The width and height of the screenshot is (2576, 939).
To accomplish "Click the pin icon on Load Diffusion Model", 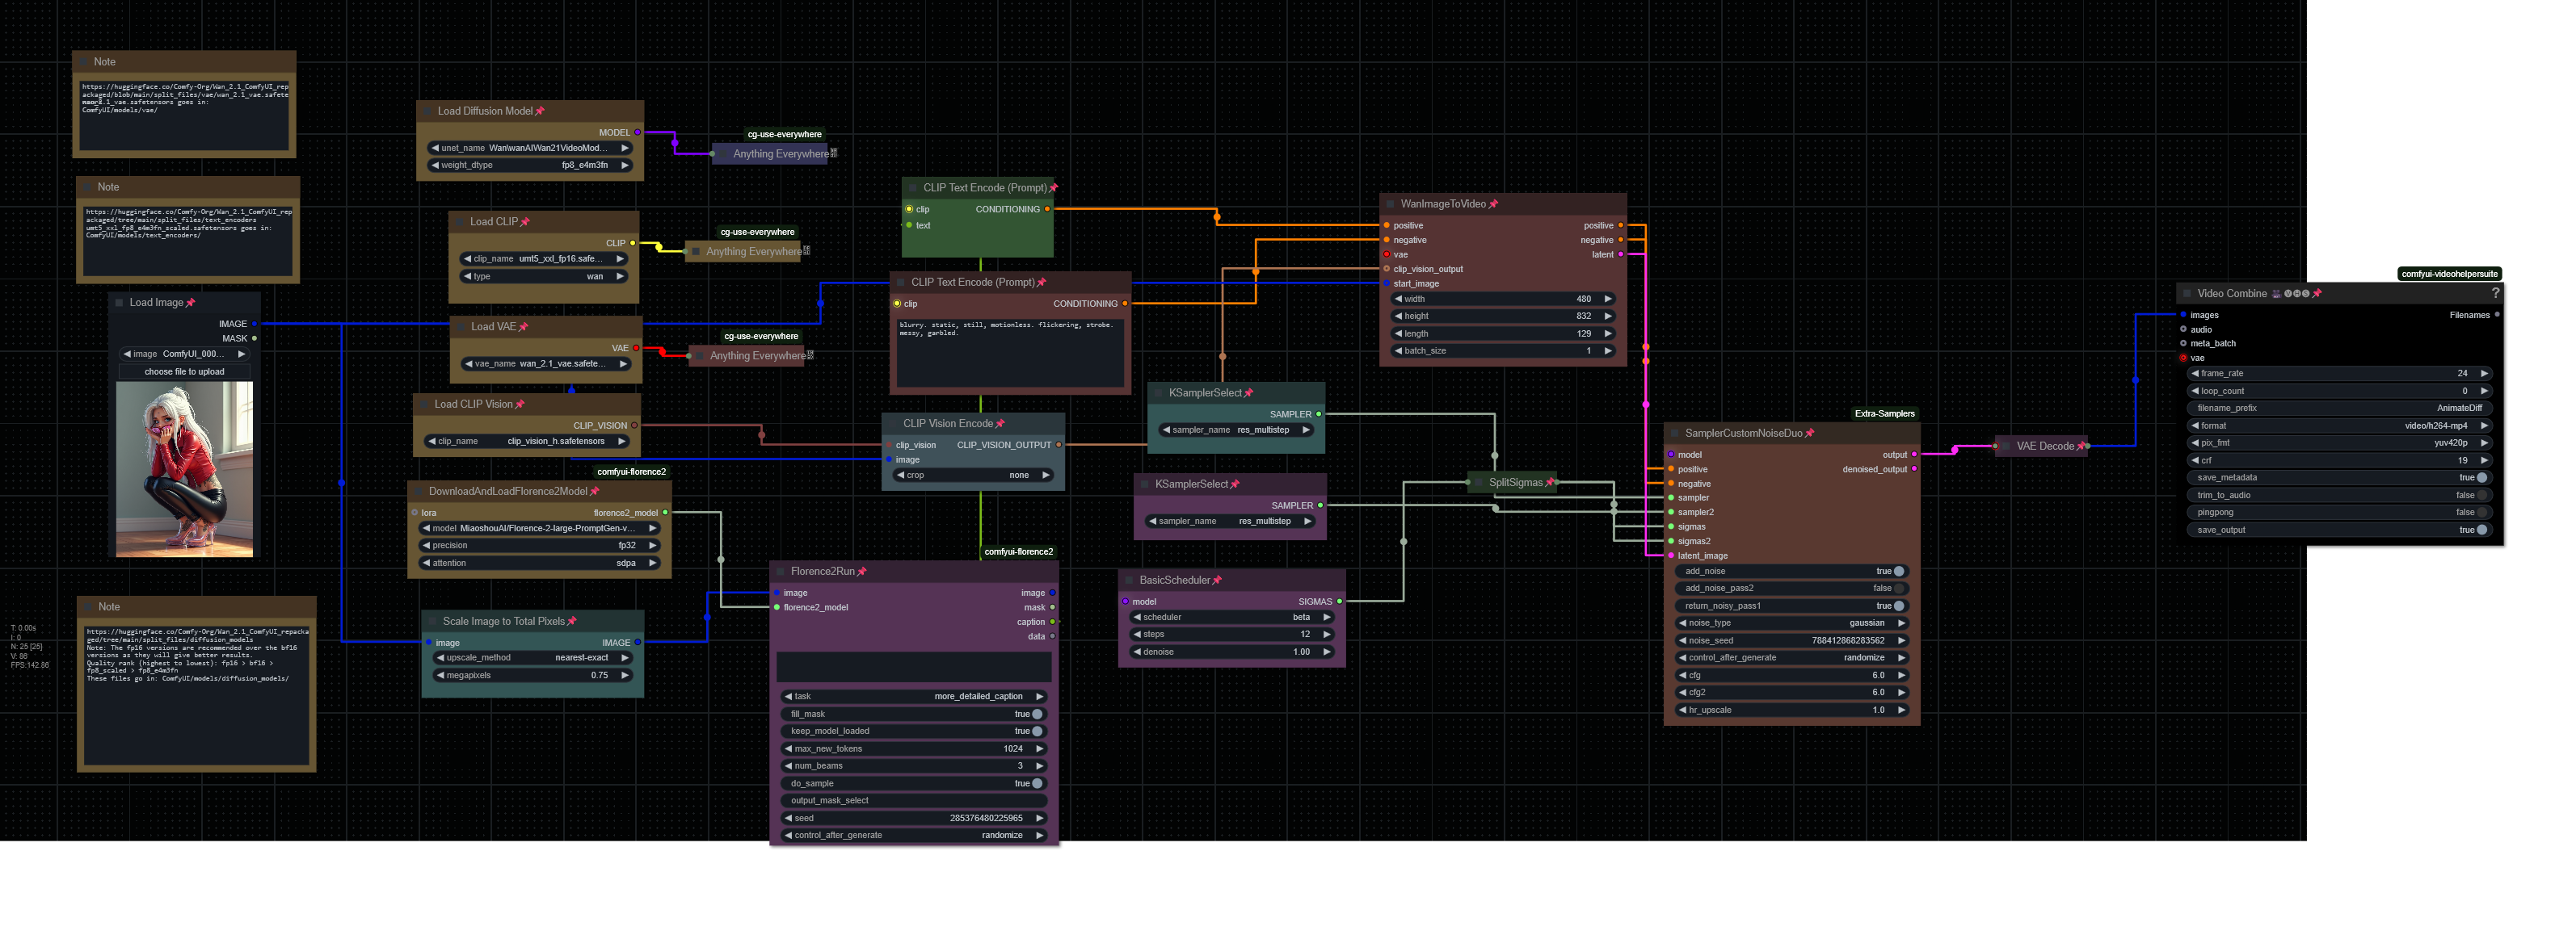I will tap(540, 111).
